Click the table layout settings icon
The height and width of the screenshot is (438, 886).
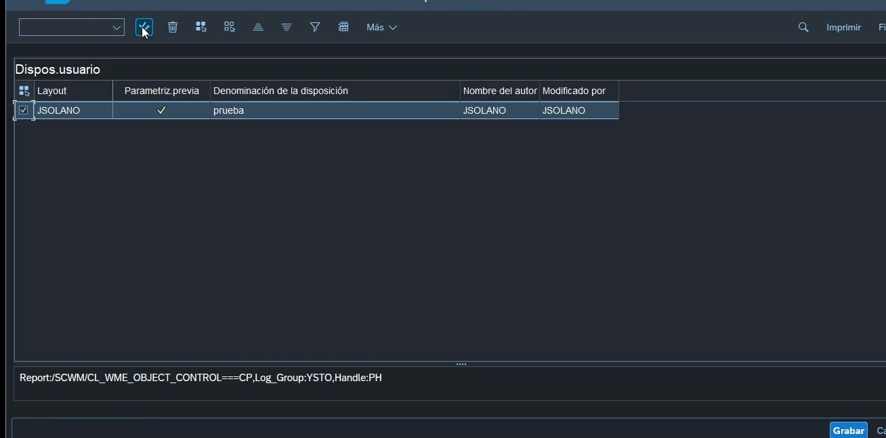[343, 27]
